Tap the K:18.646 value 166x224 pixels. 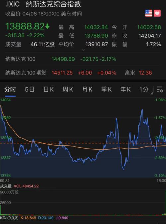coord(28,218)
